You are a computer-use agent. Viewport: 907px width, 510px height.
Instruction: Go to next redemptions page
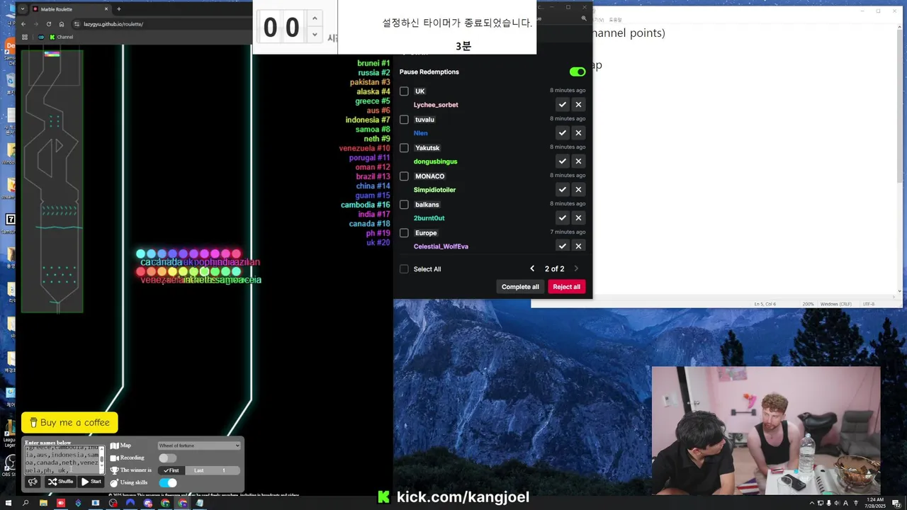[x=576, y=269]
